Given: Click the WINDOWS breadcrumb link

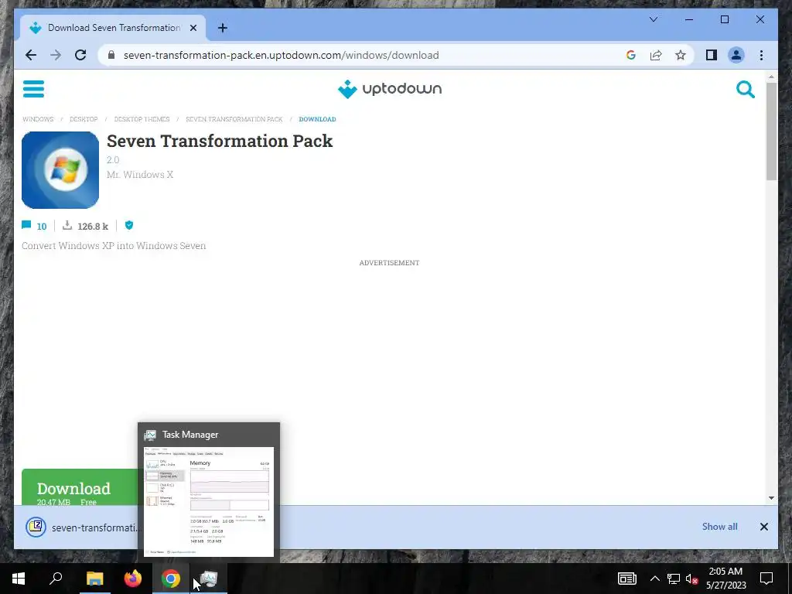Looking at the screenshot, I should (38, 119).
